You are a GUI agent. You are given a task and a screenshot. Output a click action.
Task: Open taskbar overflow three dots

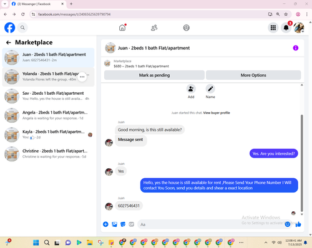point(241,242)
